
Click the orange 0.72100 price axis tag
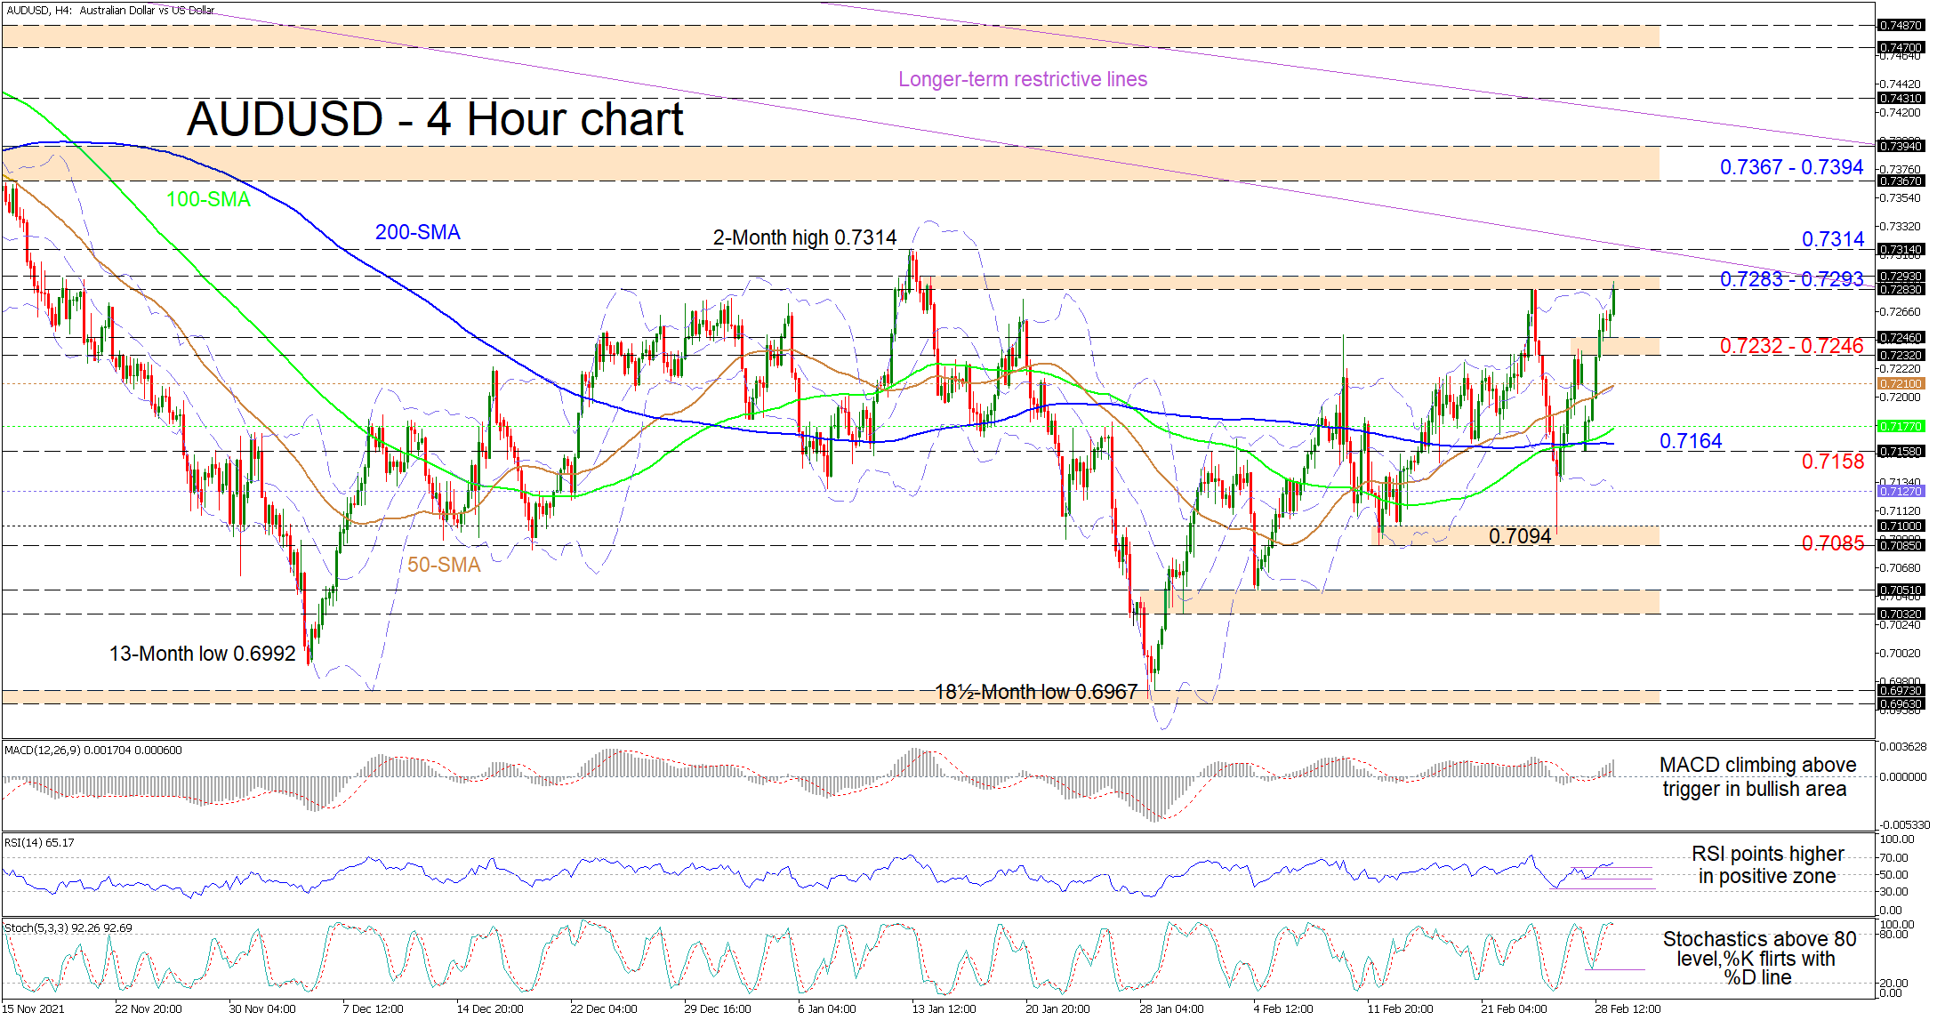click(x=1900, y=383)
